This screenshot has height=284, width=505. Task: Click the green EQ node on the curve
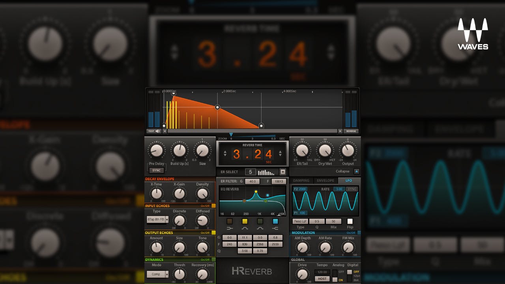point(266,201)
